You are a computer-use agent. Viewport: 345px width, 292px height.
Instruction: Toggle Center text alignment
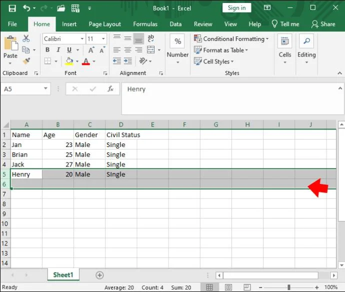(127, 50)
